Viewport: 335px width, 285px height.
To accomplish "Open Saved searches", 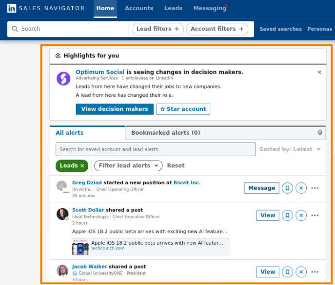I will [x=280, y=29].
